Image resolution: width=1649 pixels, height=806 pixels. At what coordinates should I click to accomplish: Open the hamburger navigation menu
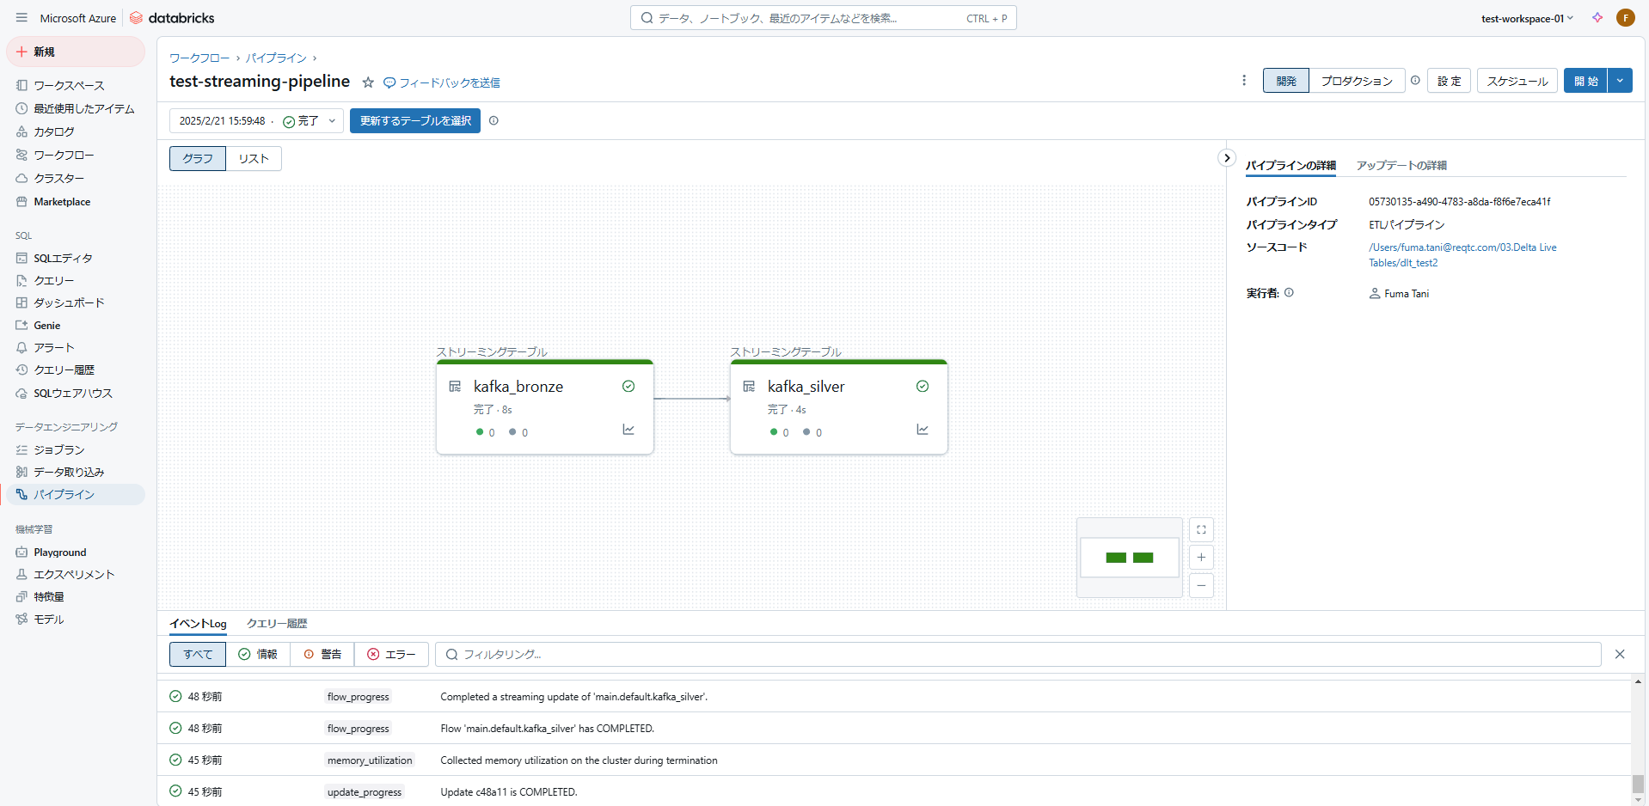(21, 17)
